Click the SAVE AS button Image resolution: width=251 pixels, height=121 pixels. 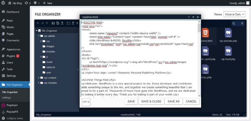pos(174,101)
